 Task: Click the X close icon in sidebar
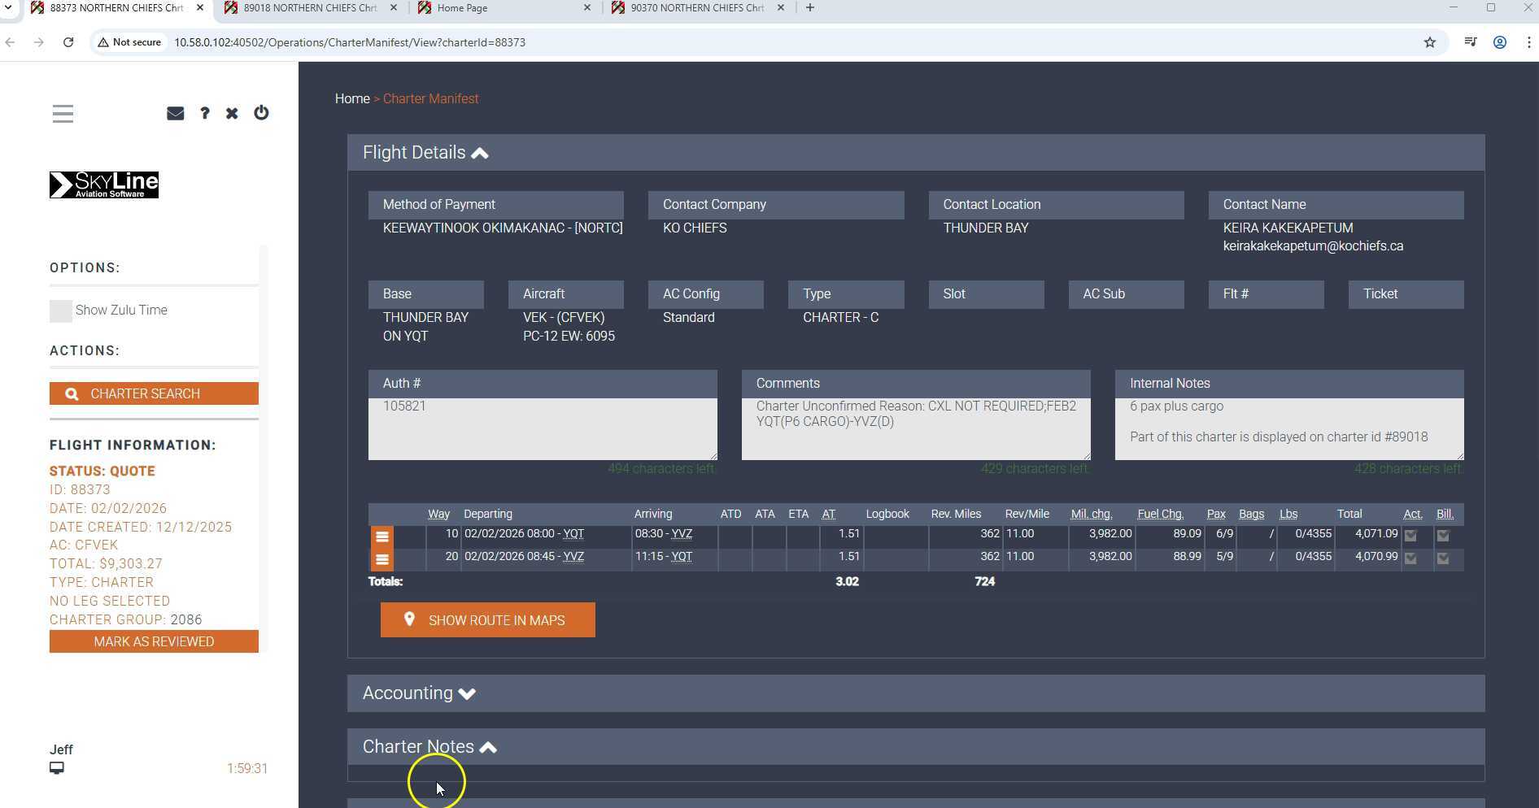point(232,113)
